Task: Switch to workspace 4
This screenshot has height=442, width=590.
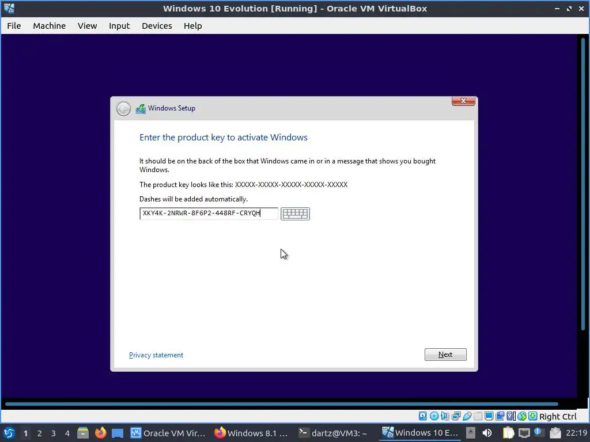Action: (67, 433)
